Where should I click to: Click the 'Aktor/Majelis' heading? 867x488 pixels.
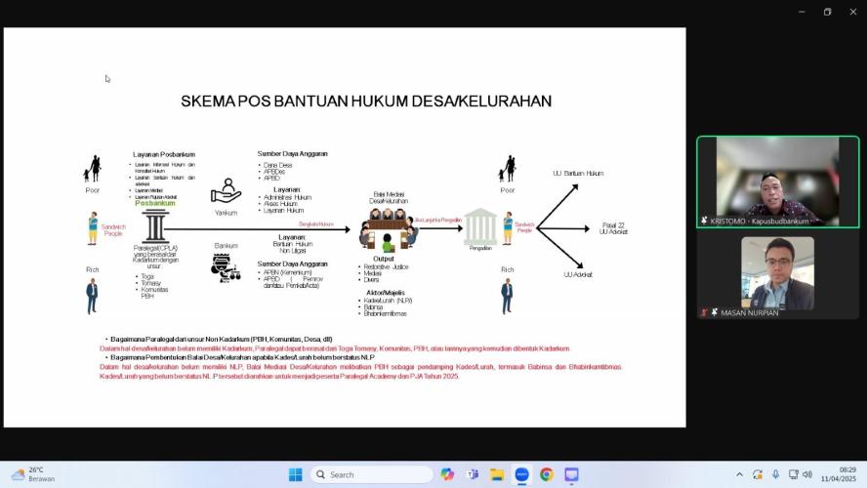pyautogui.click(x=386, y=293)
